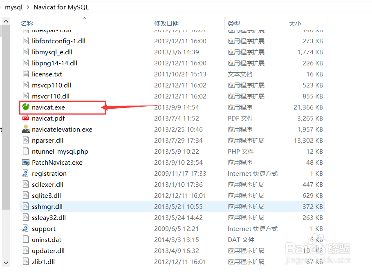Click the ssleay32.dll file icon
372x273 pixels.
[26, 217]
